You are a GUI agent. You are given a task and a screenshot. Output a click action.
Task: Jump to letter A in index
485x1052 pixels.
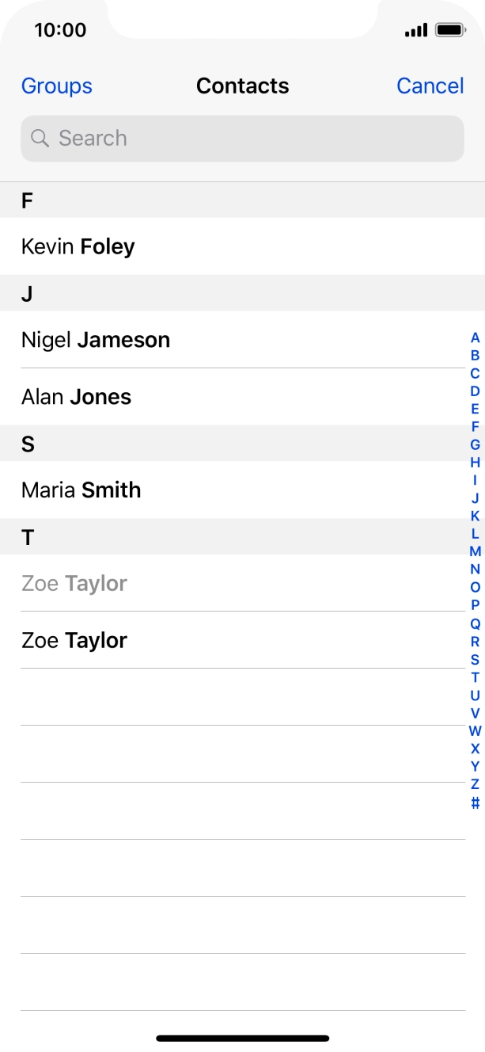coord(475,337)
